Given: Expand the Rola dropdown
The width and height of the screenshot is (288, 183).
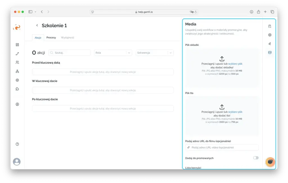Looking at the screenshot, I should tap(113, 53).
